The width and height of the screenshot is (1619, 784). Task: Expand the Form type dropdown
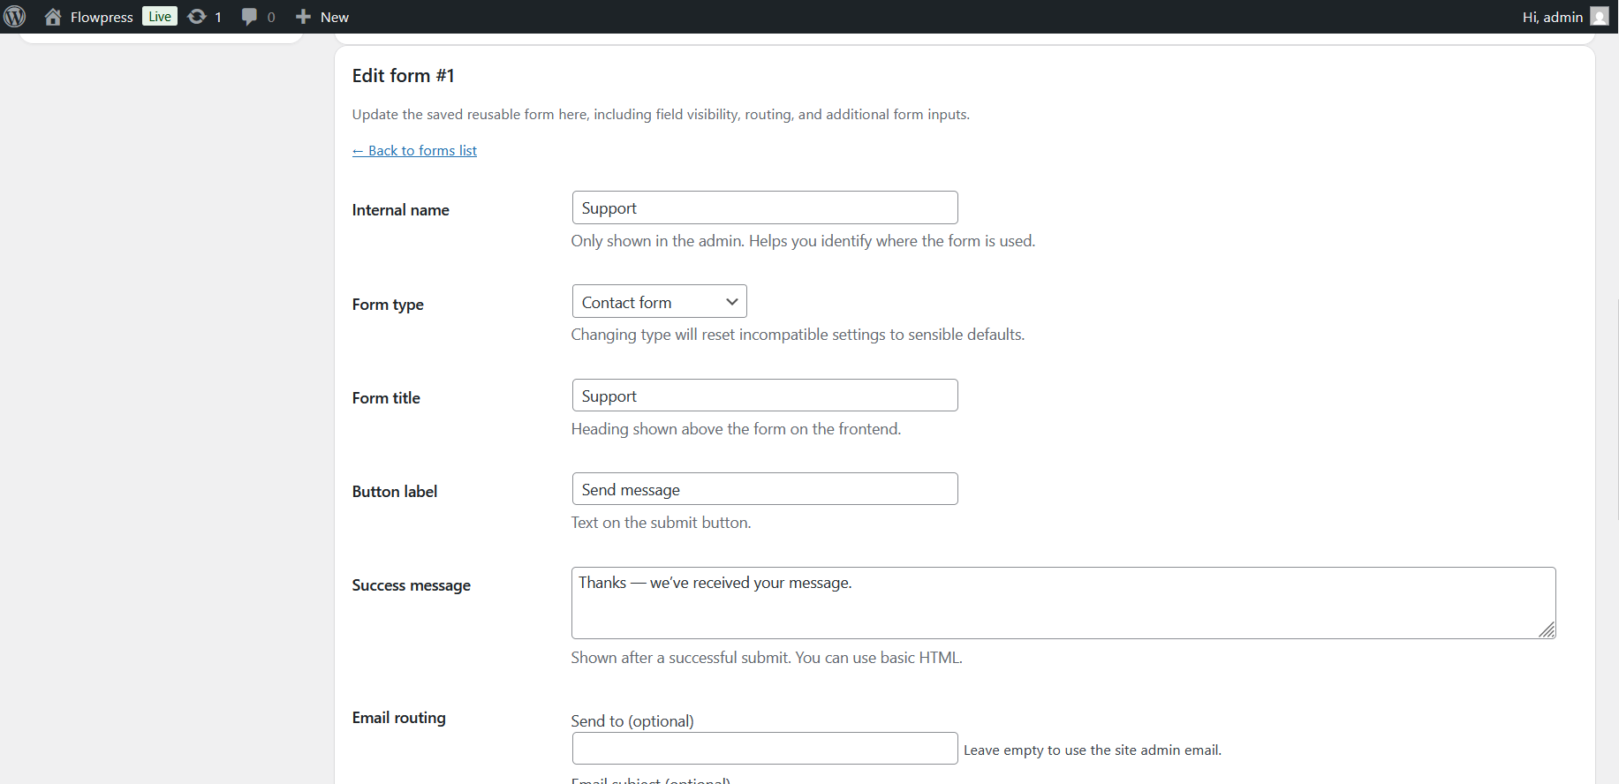660,301
